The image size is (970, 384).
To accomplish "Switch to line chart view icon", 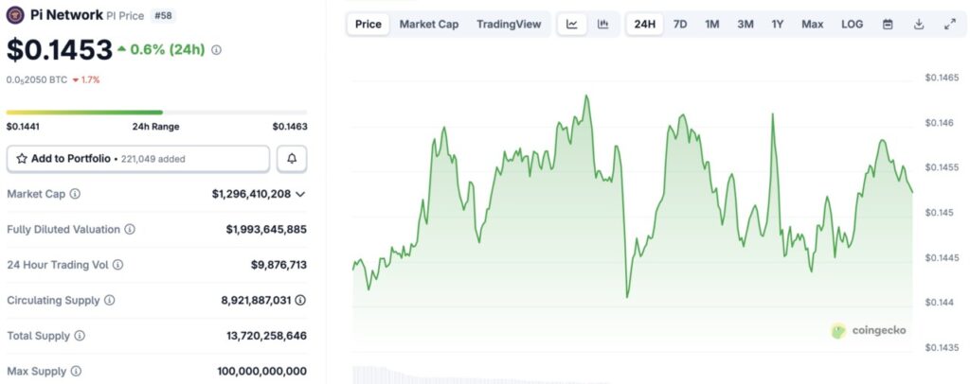I will pos(572,25).
